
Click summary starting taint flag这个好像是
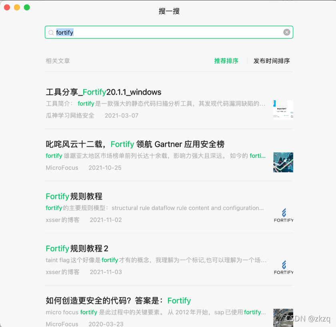coord(156,260)
